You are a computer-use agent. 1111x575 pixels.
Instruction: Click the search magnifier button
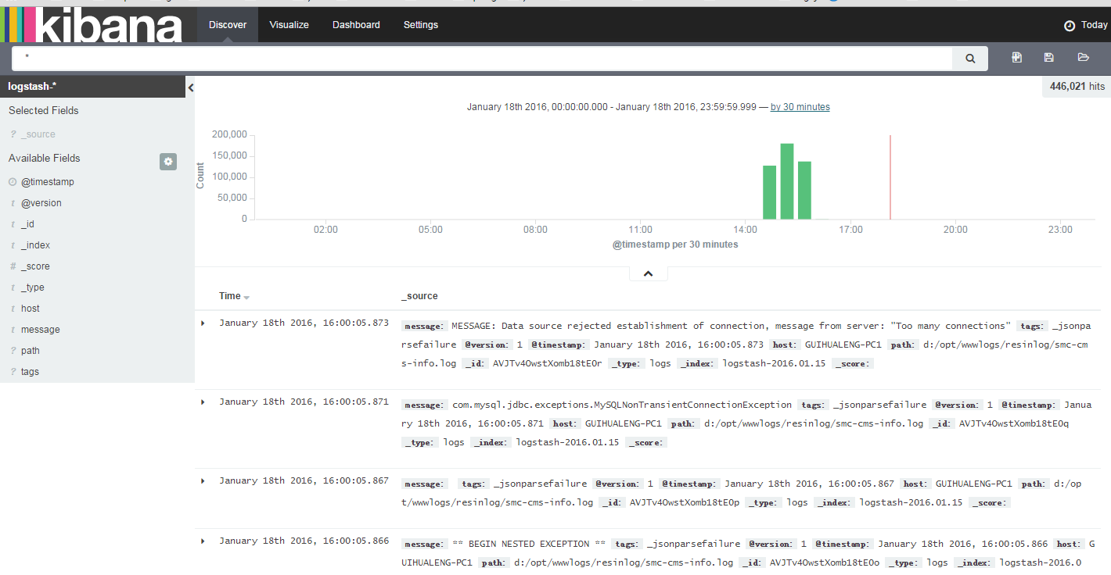point(970,58)
